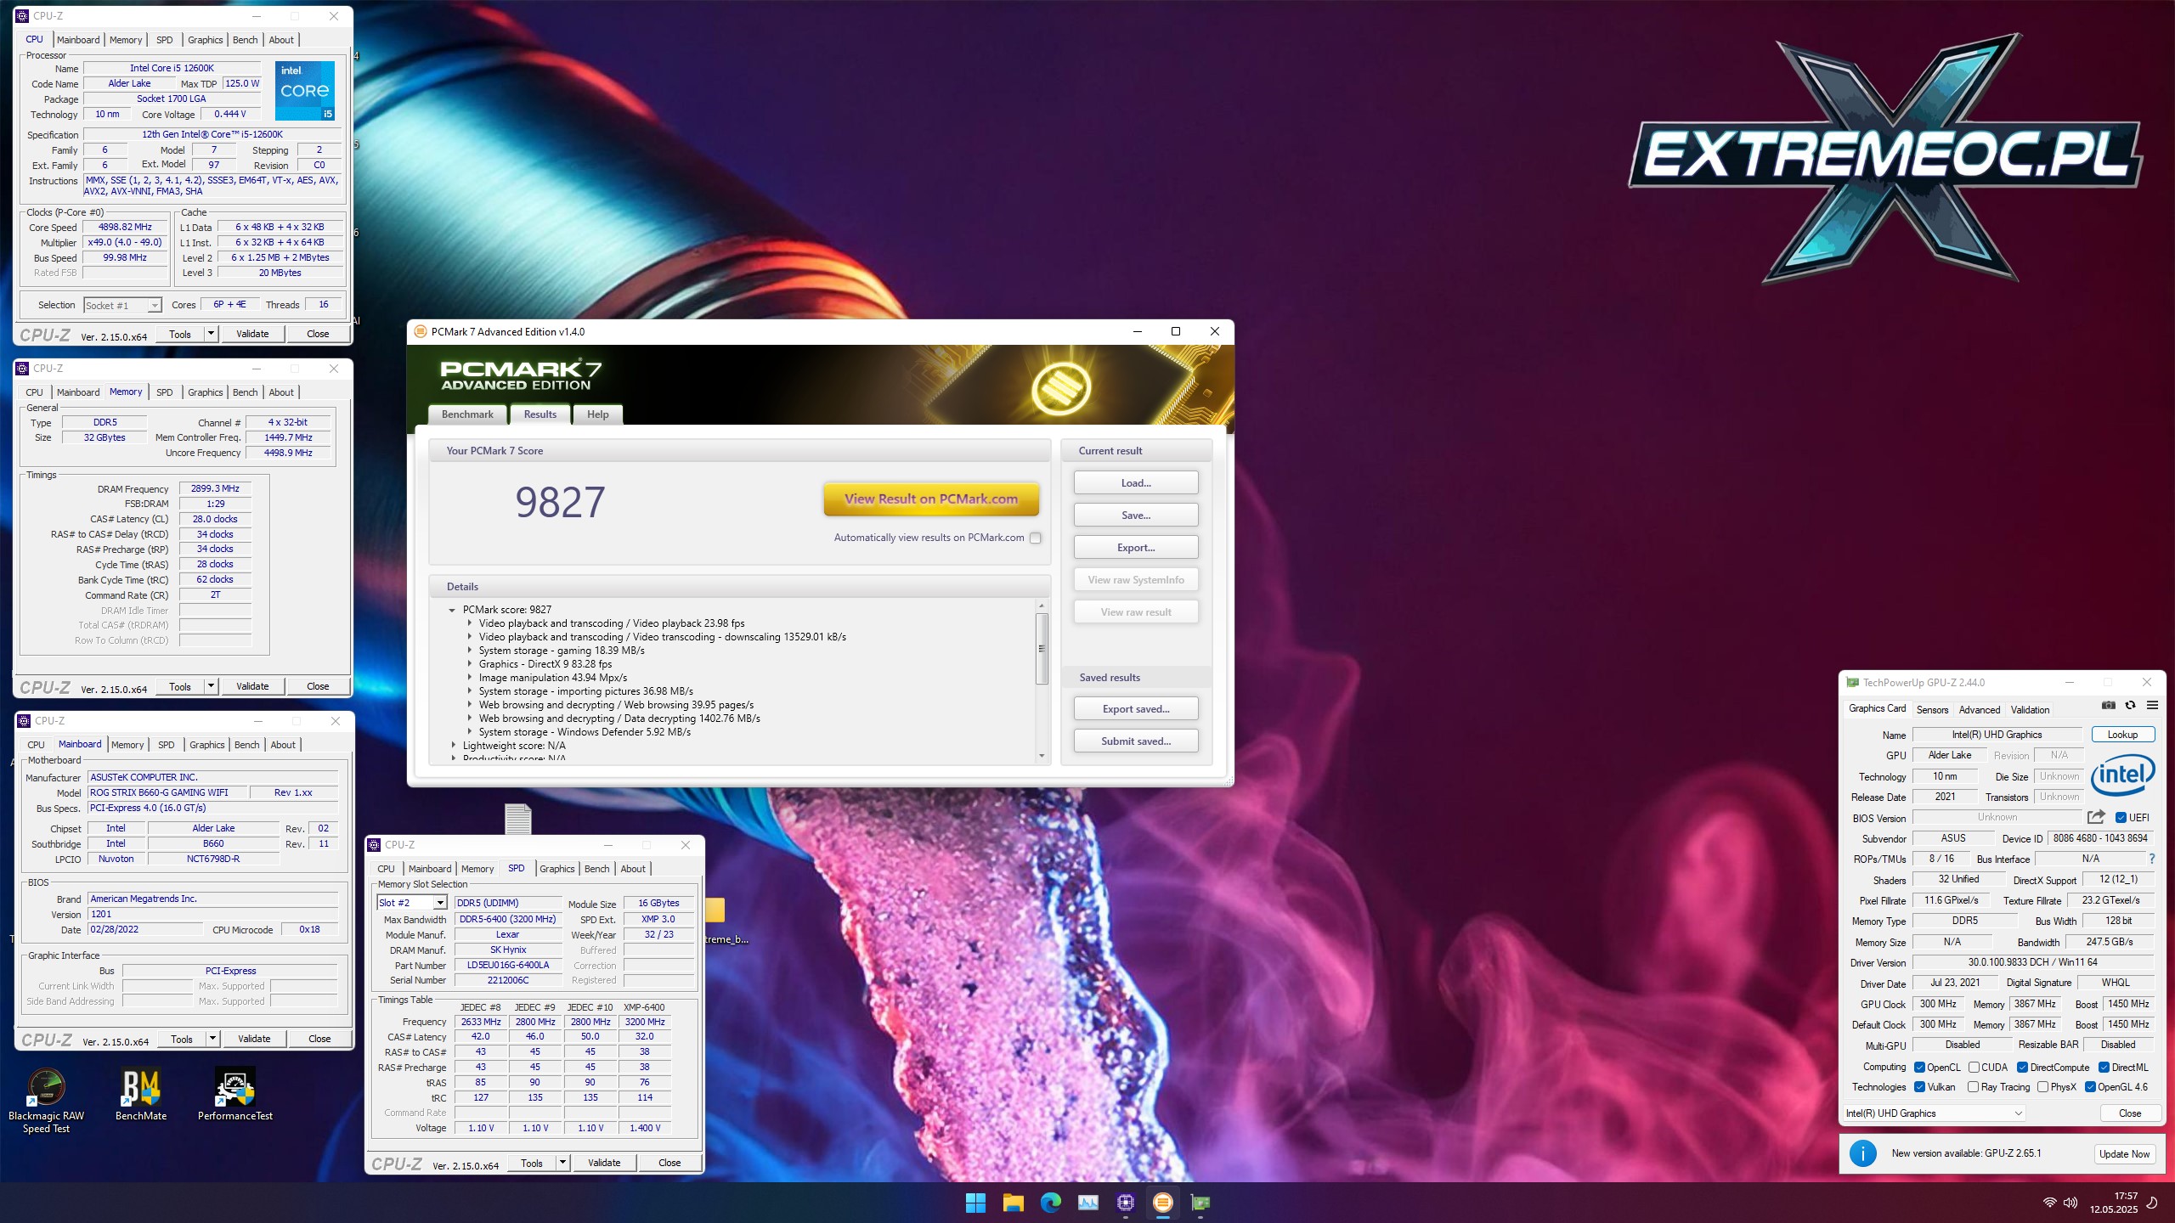2175x1223 pixels.
Task: Click the performance monitor graph taskbar icon
Action: [1088, 1203]
